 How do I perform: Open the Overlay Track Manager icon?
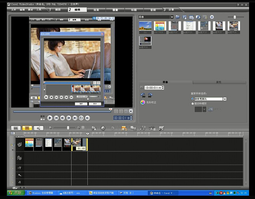(142, 128)
